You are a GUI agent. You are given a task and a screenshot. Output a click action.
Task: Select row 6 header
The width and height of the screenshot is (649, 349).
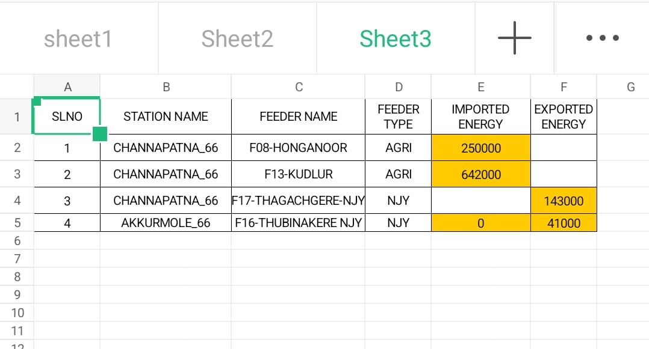point(17,241)
